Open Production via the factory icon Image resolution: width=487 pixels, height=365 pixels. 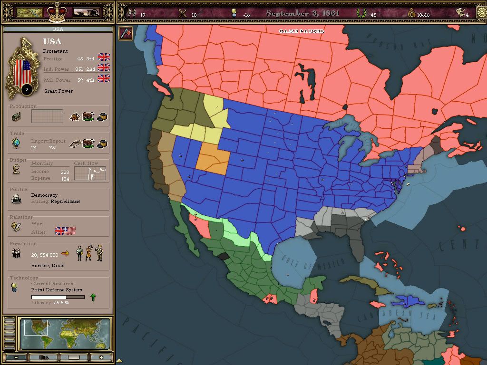(16, 117)
